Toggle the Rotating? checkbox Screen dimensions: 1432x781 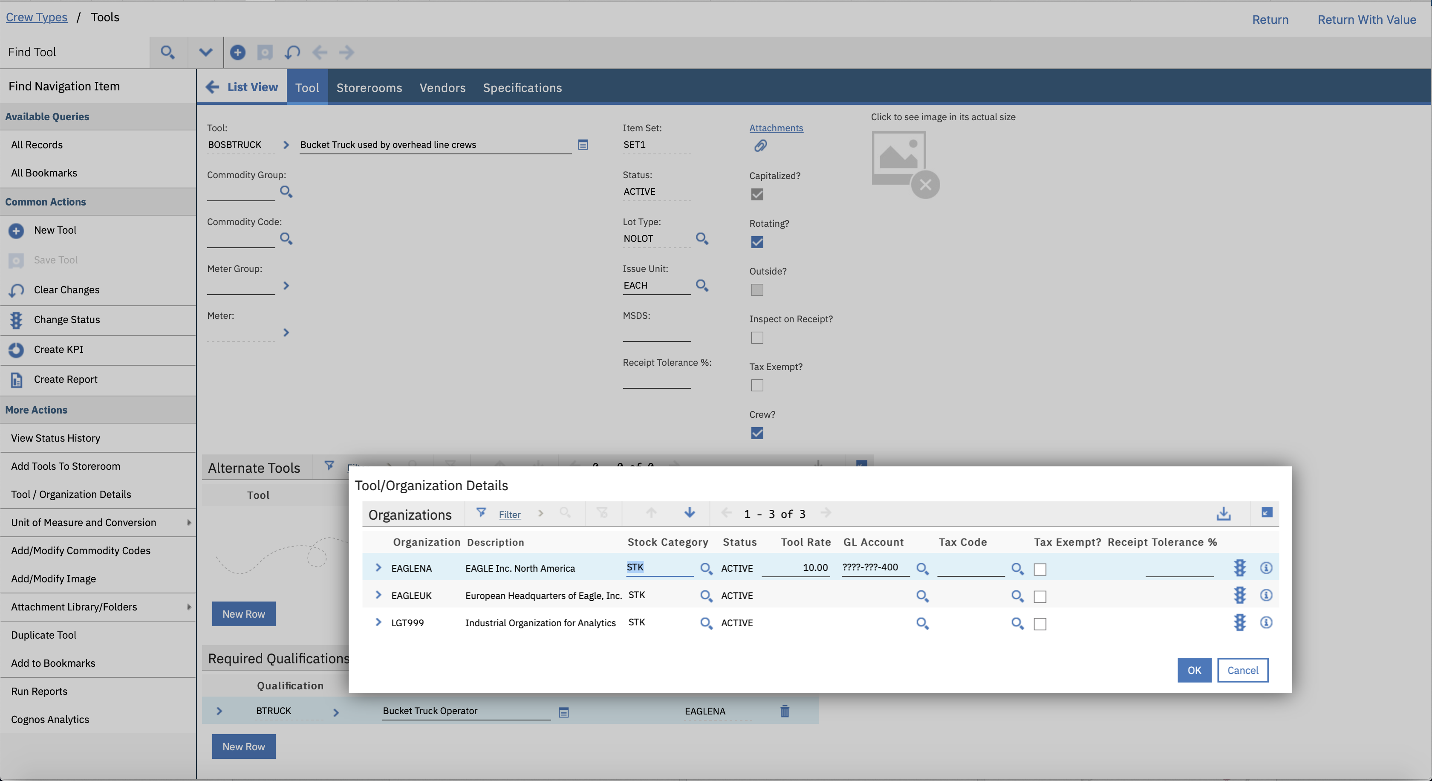756,243
